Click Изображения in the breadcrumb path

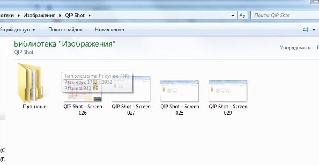click(x=39, y=16)
